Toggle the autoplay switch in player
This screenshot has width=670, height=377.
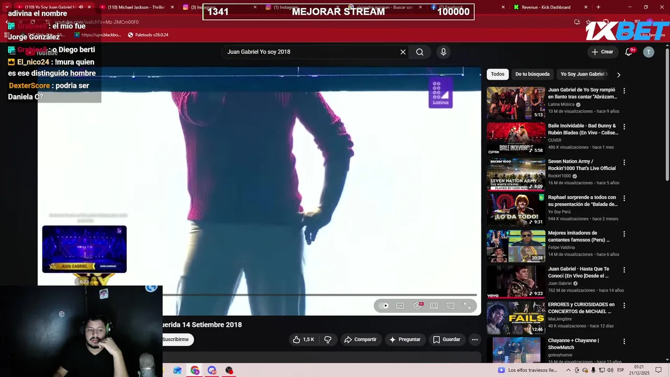coord(384,306)
